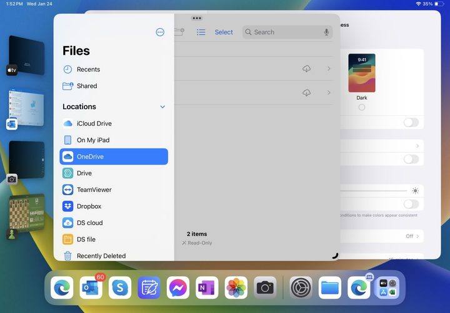Tap the brightness sun icon
Screen dimensions: 450x313
tap(415, 191)
